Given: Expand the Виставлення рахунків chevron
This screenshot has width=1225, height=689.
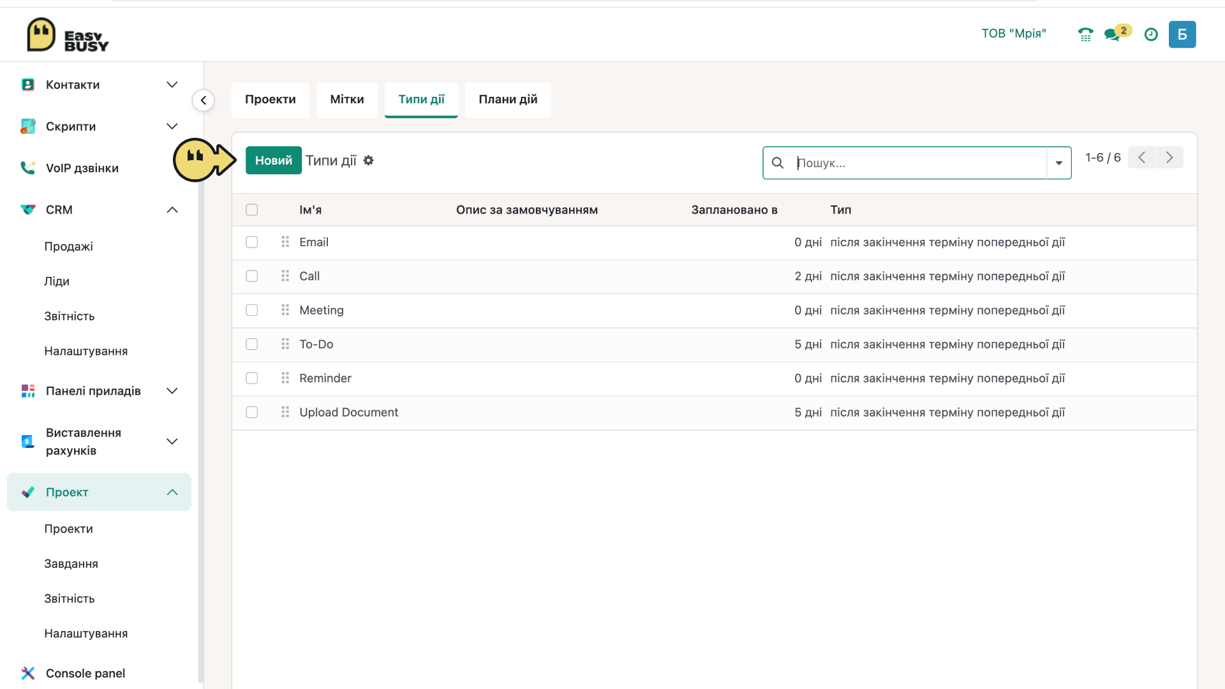Looking at the screenshot, I should pyautogui.click(x=172, y=441).
